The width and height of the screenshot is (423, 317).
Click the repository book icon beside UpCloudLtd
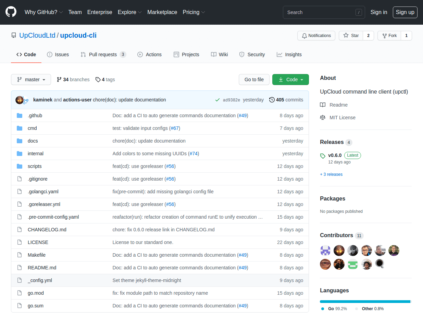(14, 35)
